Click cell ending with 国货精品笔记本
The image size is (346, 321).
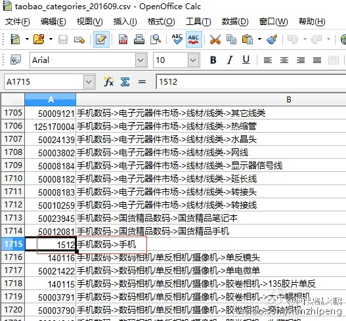(211, 218)
